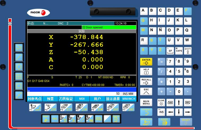The image size is (201, 130).
Task: Select the 回参考点 softkey
Action: click(35, 99)
